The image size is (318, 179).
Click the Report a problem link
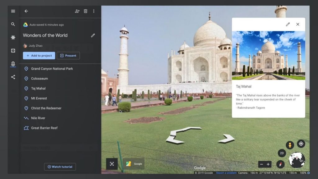tap(226, 173)
